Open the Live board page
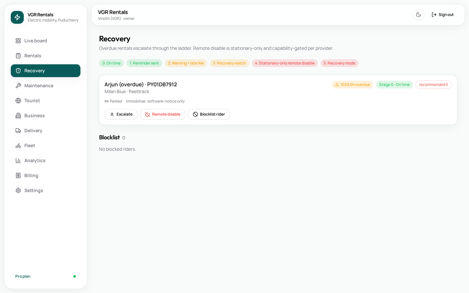This screenshot has height=293, width=469. 45,41
